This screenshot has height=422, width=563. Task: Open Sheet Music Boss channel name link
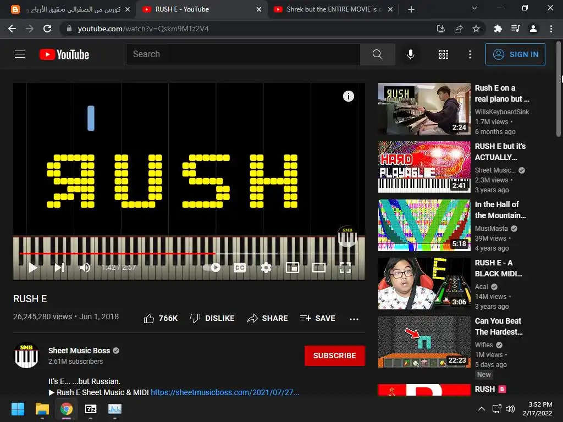(79, 351)
